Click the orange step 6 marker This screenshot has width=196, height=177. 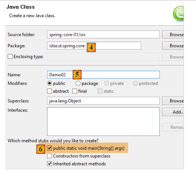click(40, 149)
